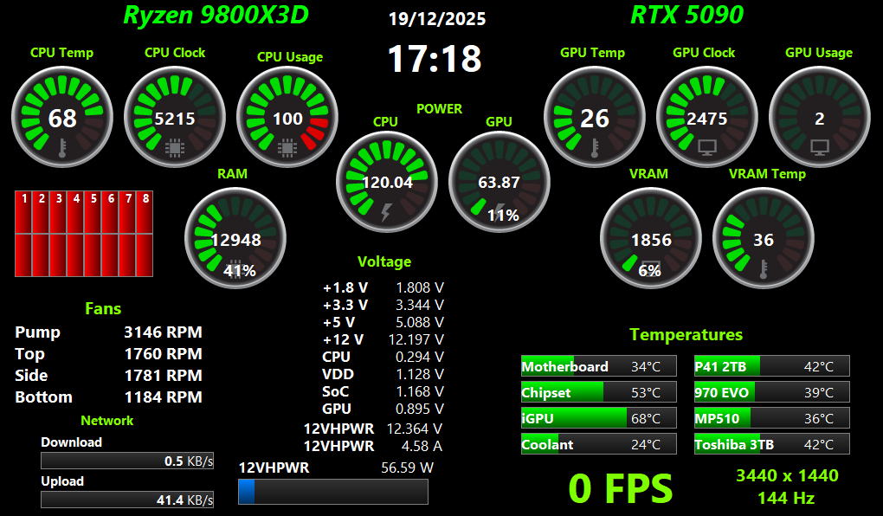883x516 pixels.
Task: Select the core 8 red usage bar
Action: point(145,233)
